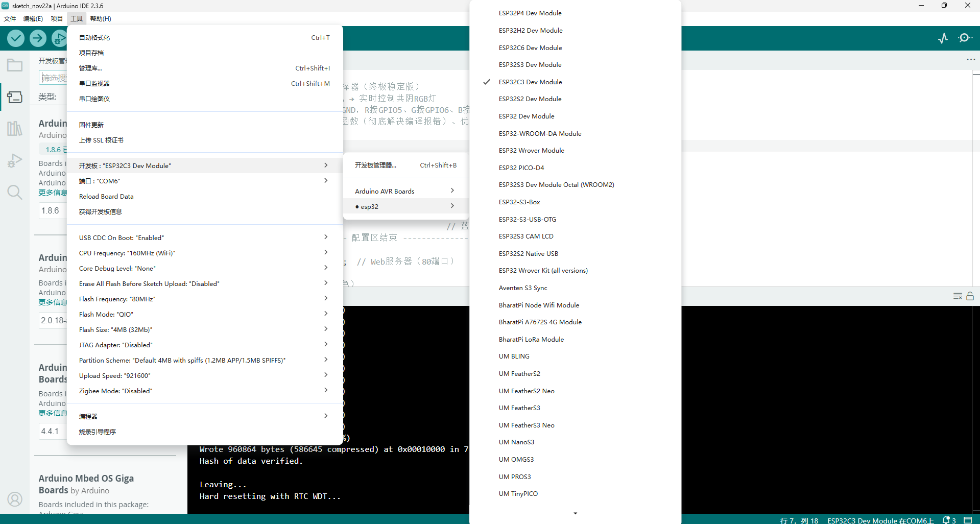The width and height of the screenshot is (980, 524).
Task: Click Arduino Mbed OS Giga Boards title
Action: click(x=86, y=484)
